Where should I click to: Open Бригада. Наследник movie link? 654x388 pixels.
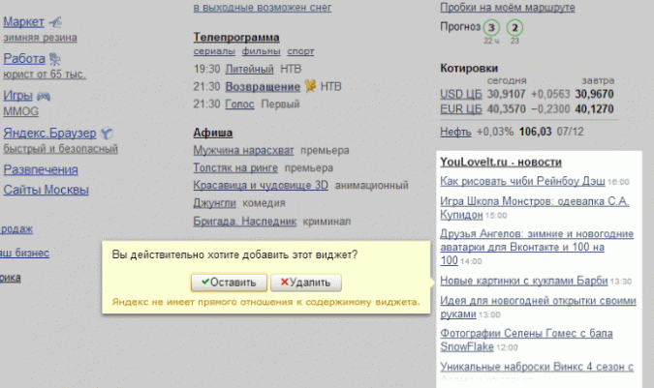[245, 221]
